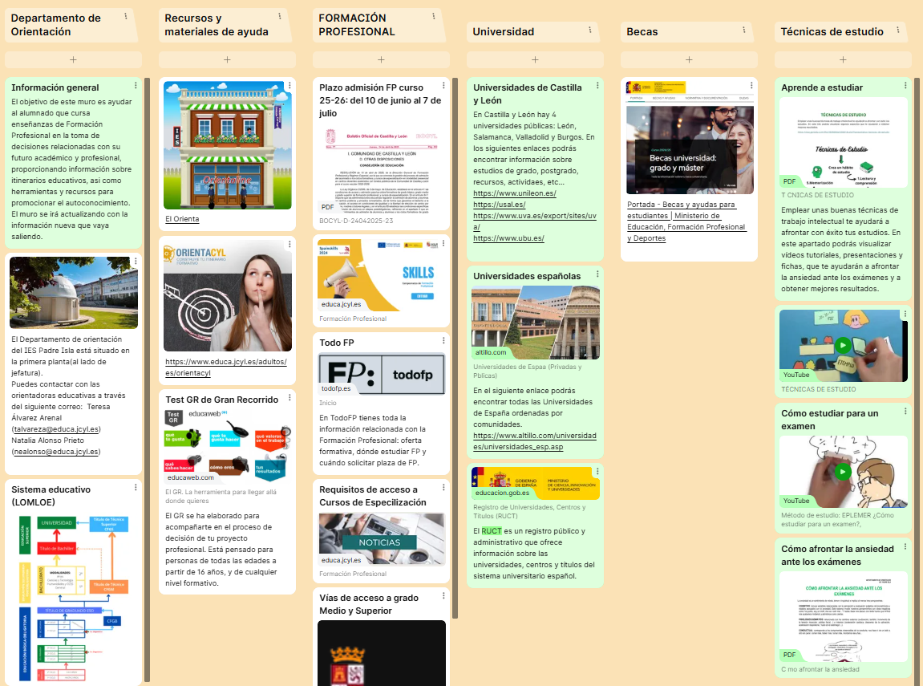The image size is (923, 686).
Task: Open the IES Padre Isla observatory photo
Action: [x=74, y=293]
